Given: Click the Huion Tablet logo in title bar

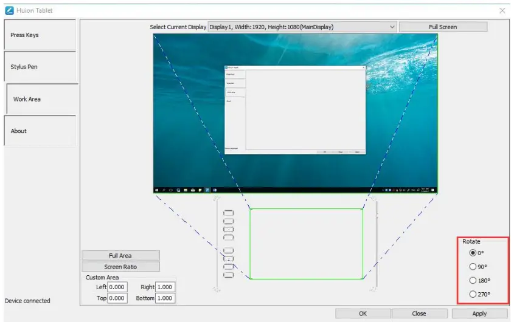Looking at the screenshot, I should tap(9, 10).
